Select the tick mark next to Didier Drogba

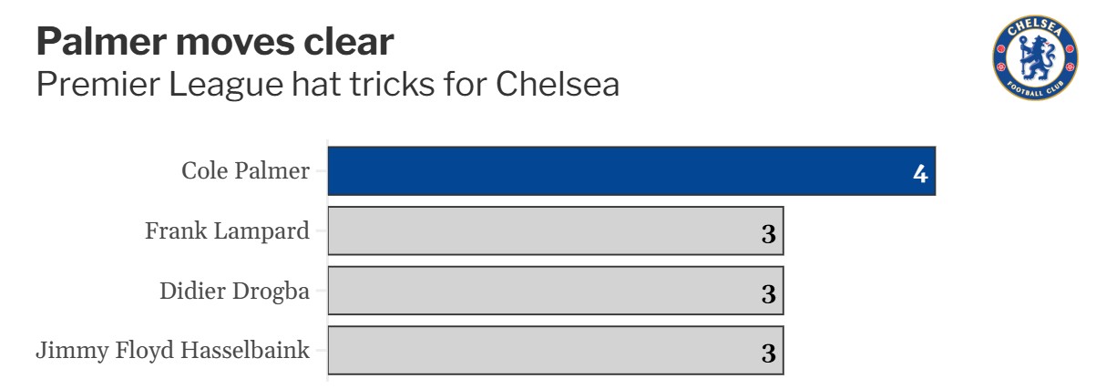pyautogui.click(x=321, y=291)
